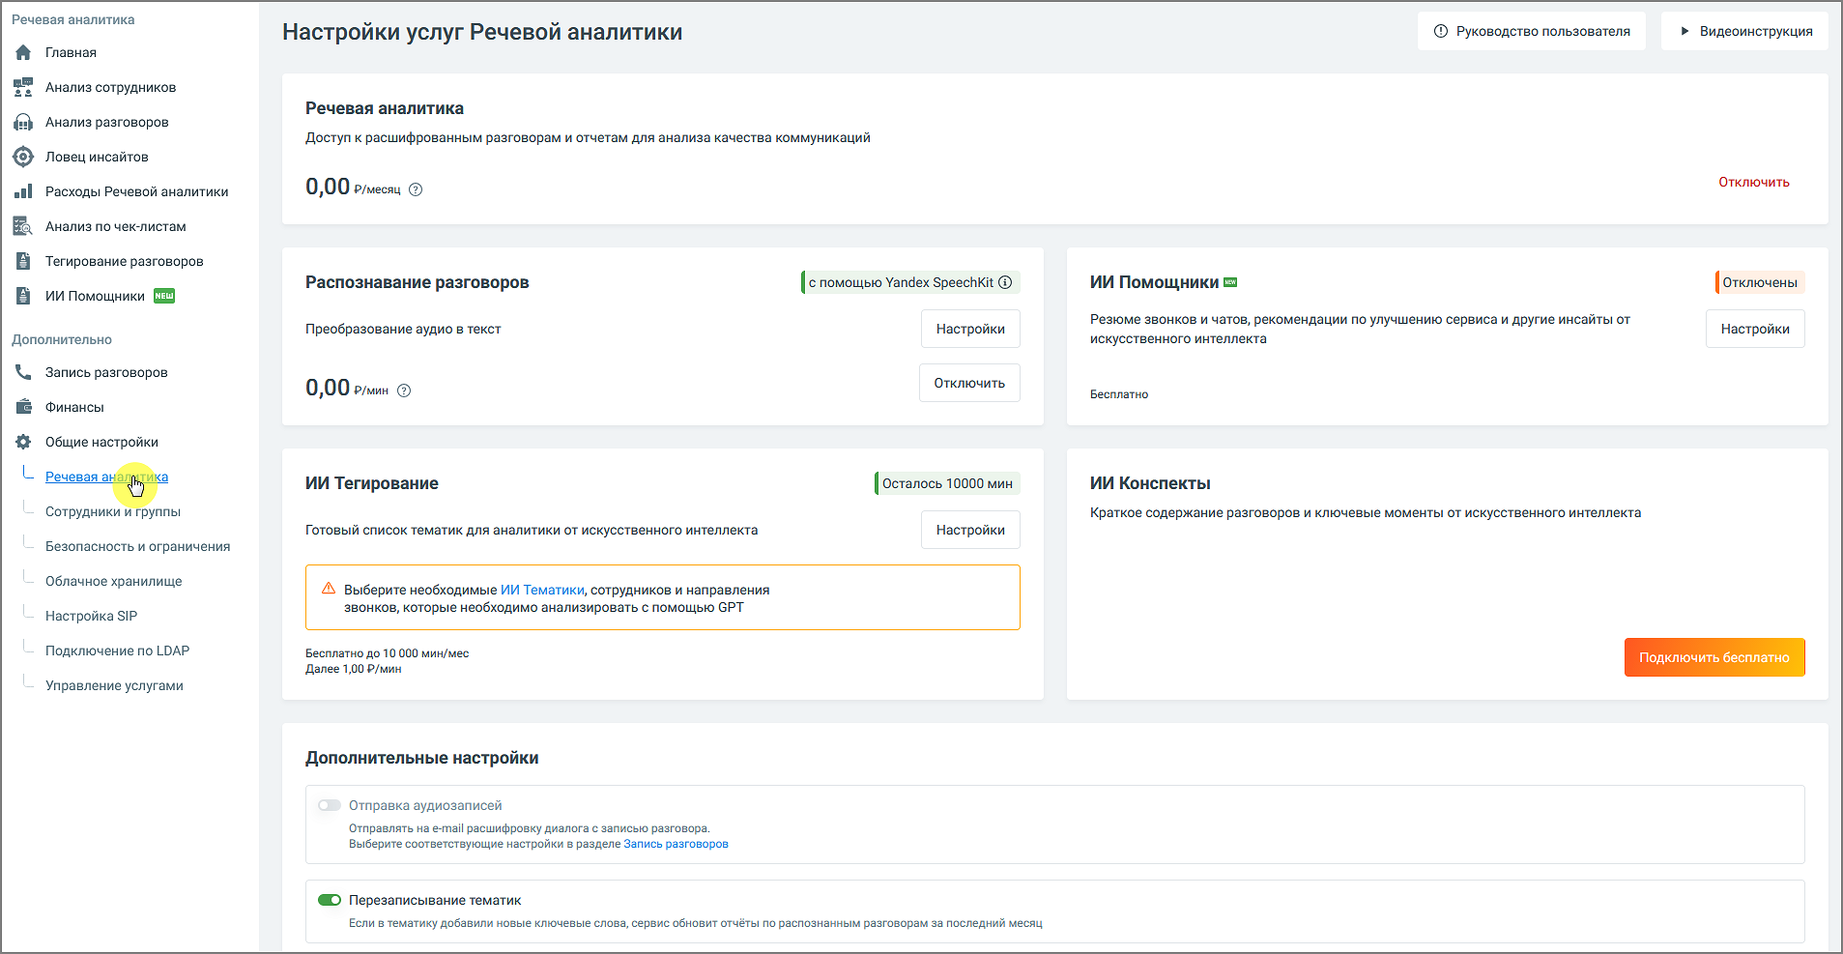This screenshot has width=1843, height=954.
Task: Click Подключить бесплатно for ИИ Конспекты
Action: 1714,657
